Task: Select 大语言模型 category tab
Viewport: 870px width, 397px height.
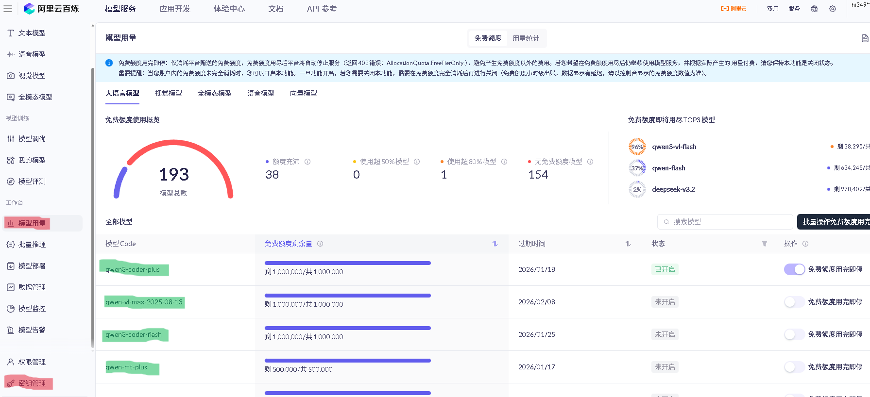Action: [x=122, y=93]
